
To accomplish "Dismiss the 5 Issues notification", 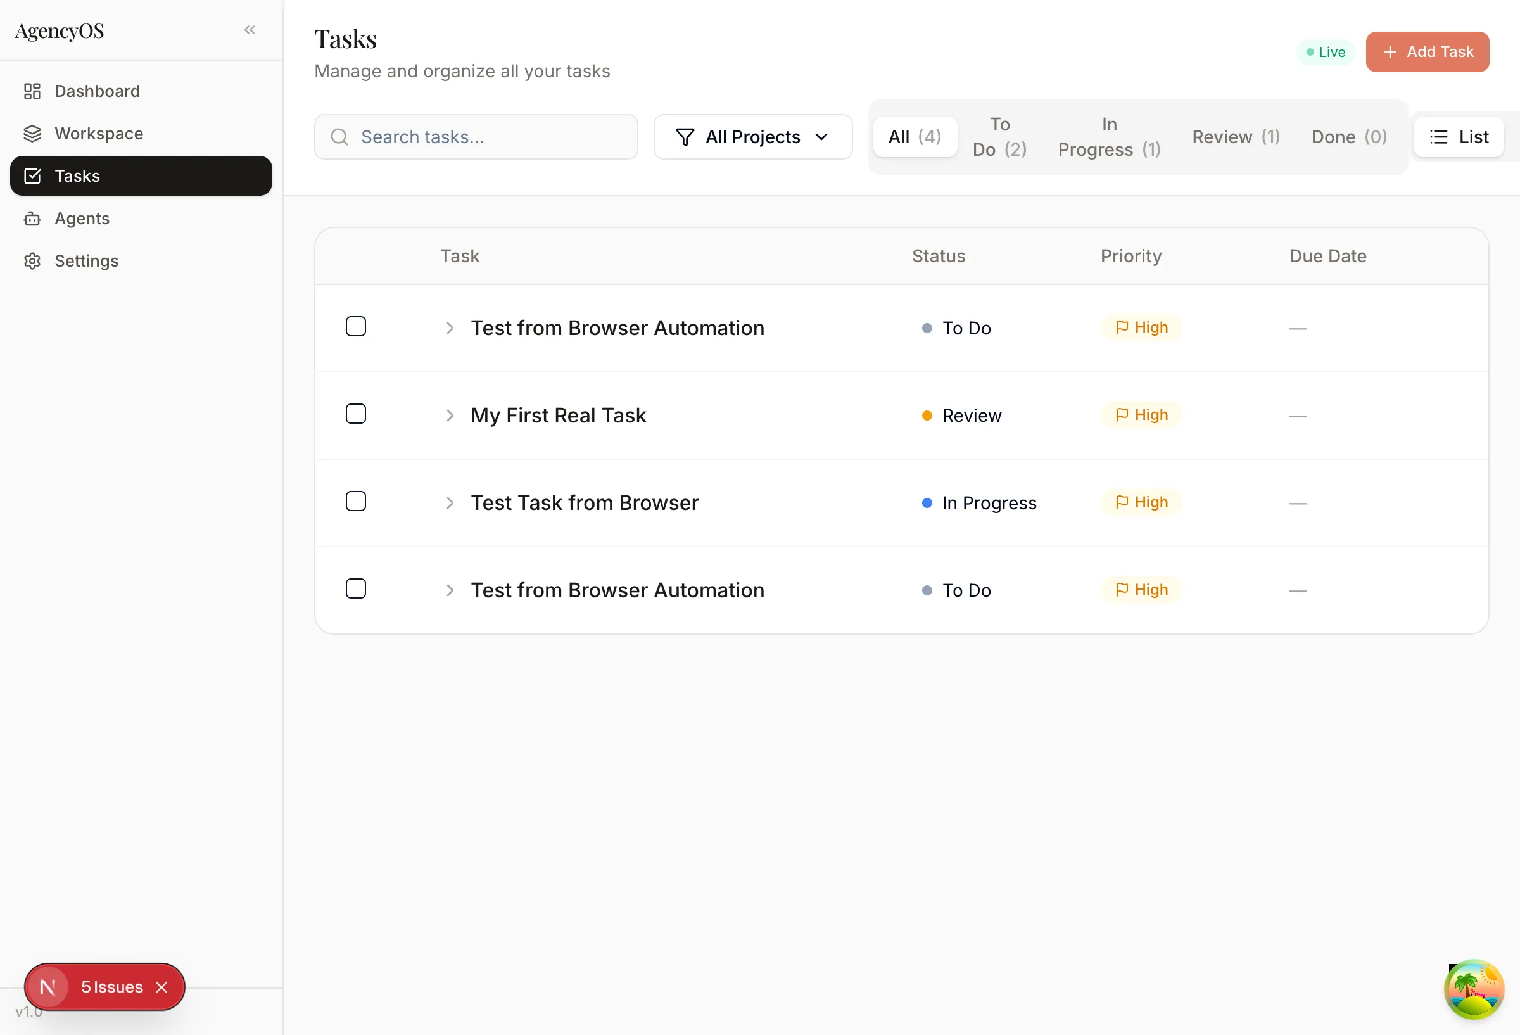I will [163, 987].
